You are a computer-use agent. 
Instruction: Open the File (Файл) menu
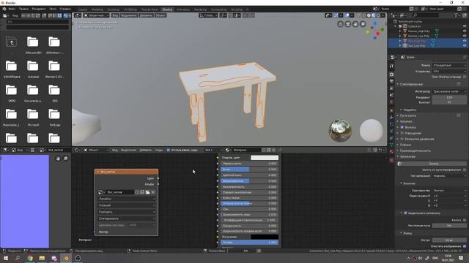click(x=12, y=9)
